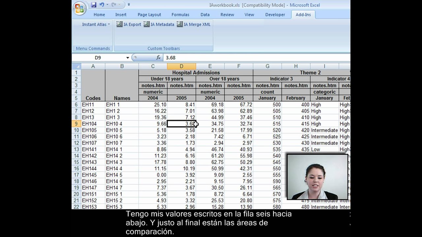The width and height of the screenshot is (422, 237).
Task: Click the Over 18 years cell
Action: coord(224,79)
